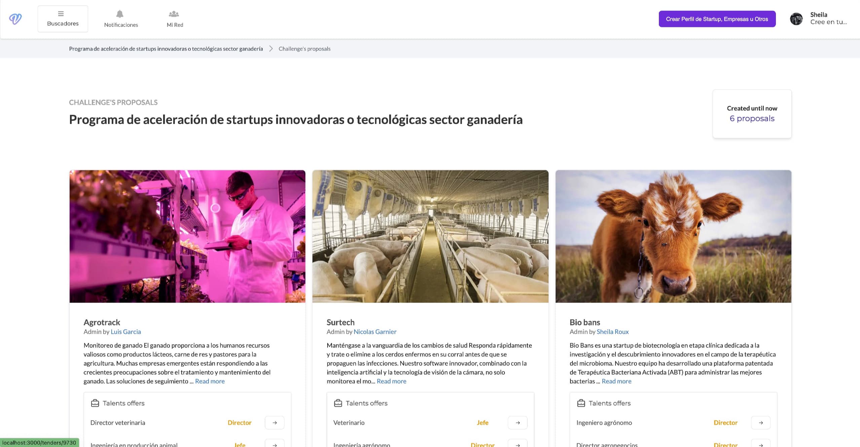Navigate to Programa de aceleración breadcrumb item
The image size is (860, 447).
(x=165, y=48)
